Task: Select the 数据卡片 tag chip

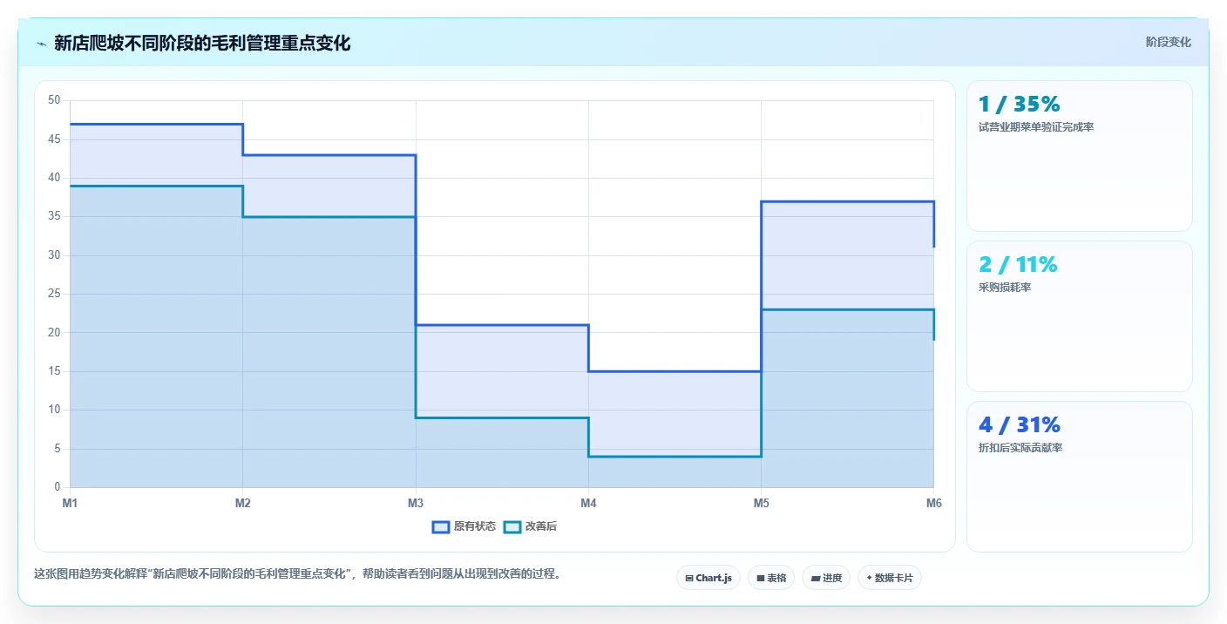Action: (890, 578)
